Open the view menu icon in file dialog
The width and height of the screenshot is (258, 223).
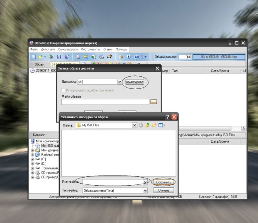tap(162, 125)
